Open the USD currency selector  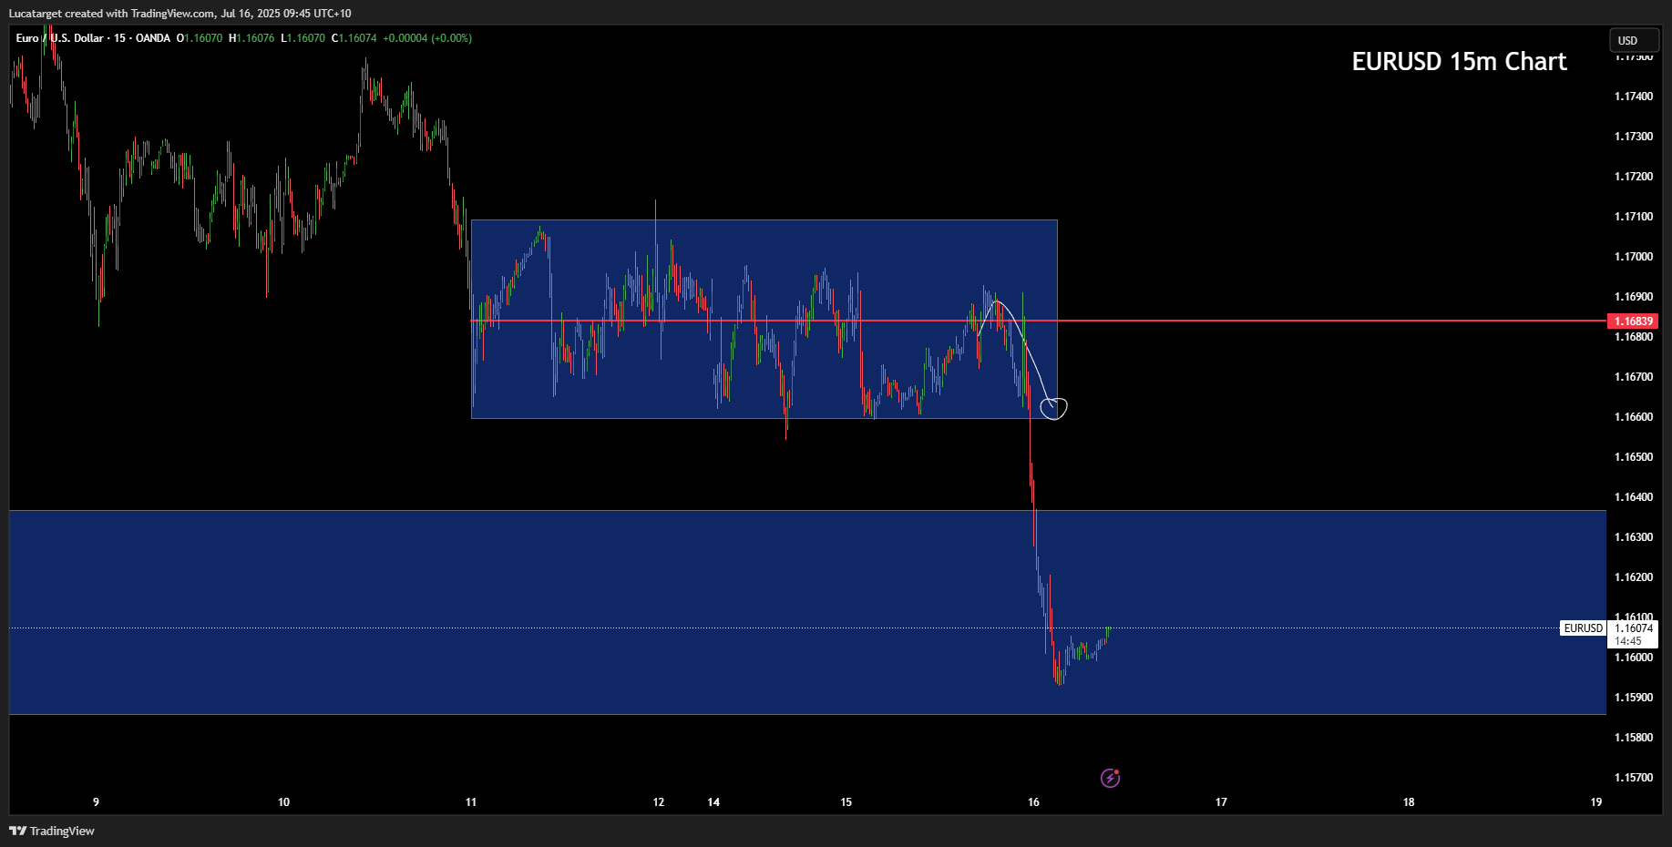[1633, 41]
